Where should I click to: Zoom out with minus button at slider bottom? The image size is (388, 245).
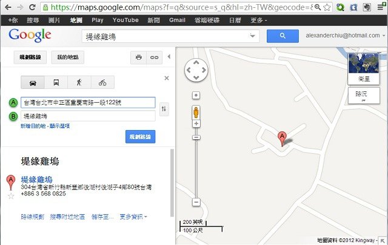pyautogui.click(x=196, y=202)
